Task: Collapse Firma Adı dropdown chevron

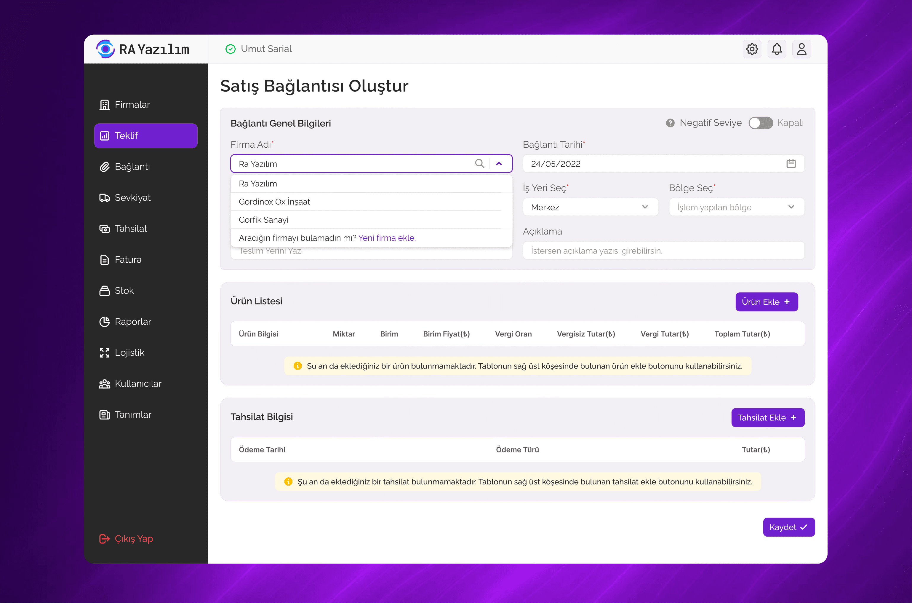Action: (x=499, y=164)
